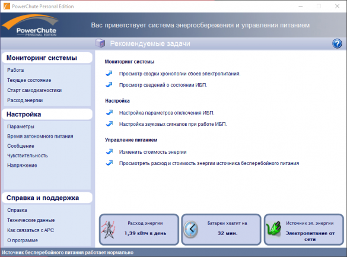Click arrow icon beside UPS status information
The image size is (347, 257).
109,84
